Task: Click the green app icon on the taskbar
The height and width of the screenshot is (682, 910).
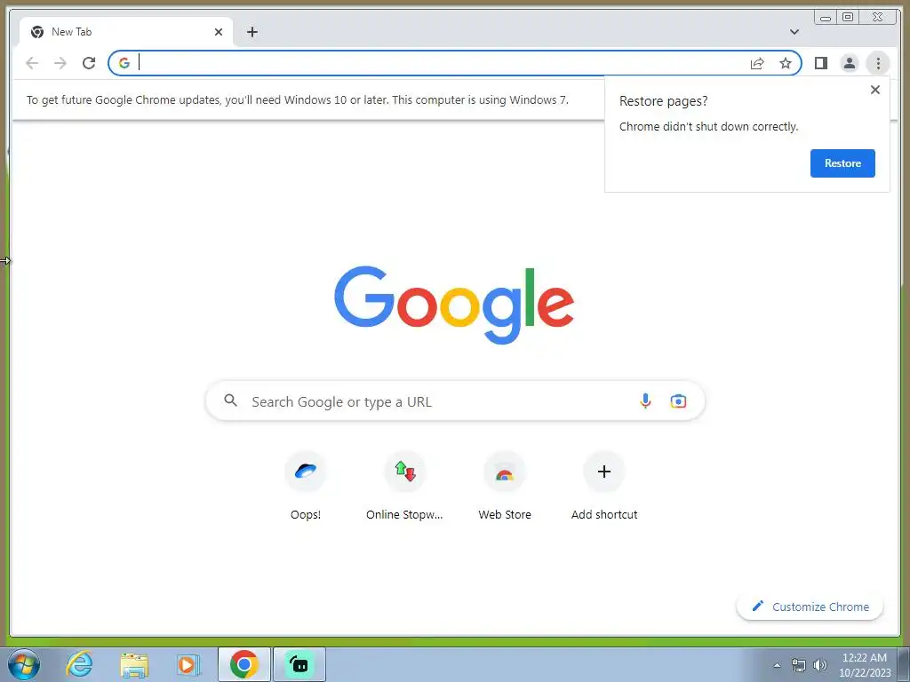Action: [x=299, y=664]
